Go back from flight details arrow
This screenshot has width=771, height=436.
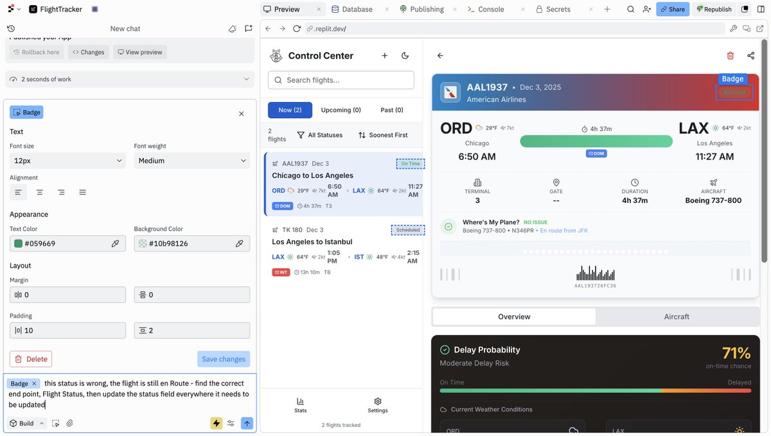point(440,56)
